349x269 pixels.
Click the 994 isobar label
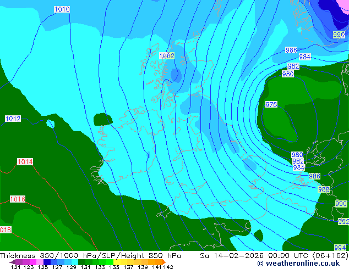340,248
